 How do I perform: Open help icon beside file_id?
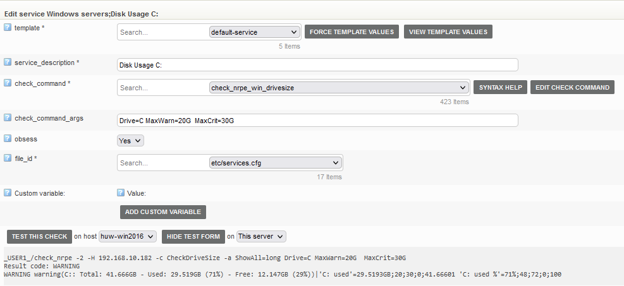8,158
